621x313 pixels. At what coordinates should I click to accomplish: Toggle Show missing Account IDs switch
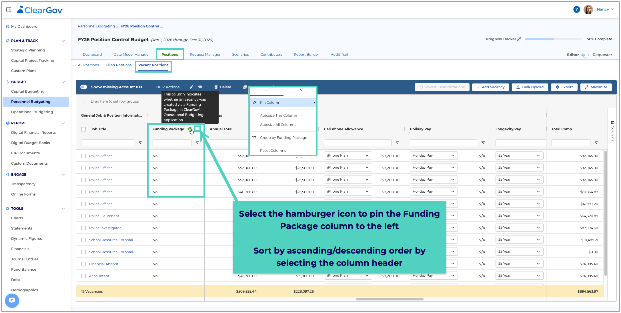(84, 87)
